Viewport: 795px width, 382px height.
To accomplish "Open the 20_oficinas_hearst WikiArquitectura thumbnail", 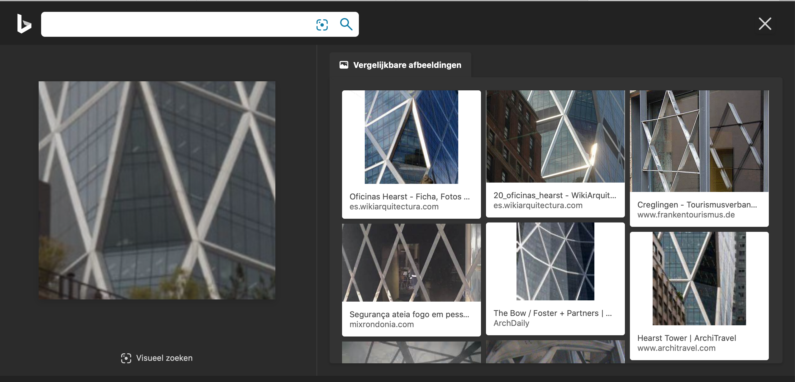I will click(555, 136).
